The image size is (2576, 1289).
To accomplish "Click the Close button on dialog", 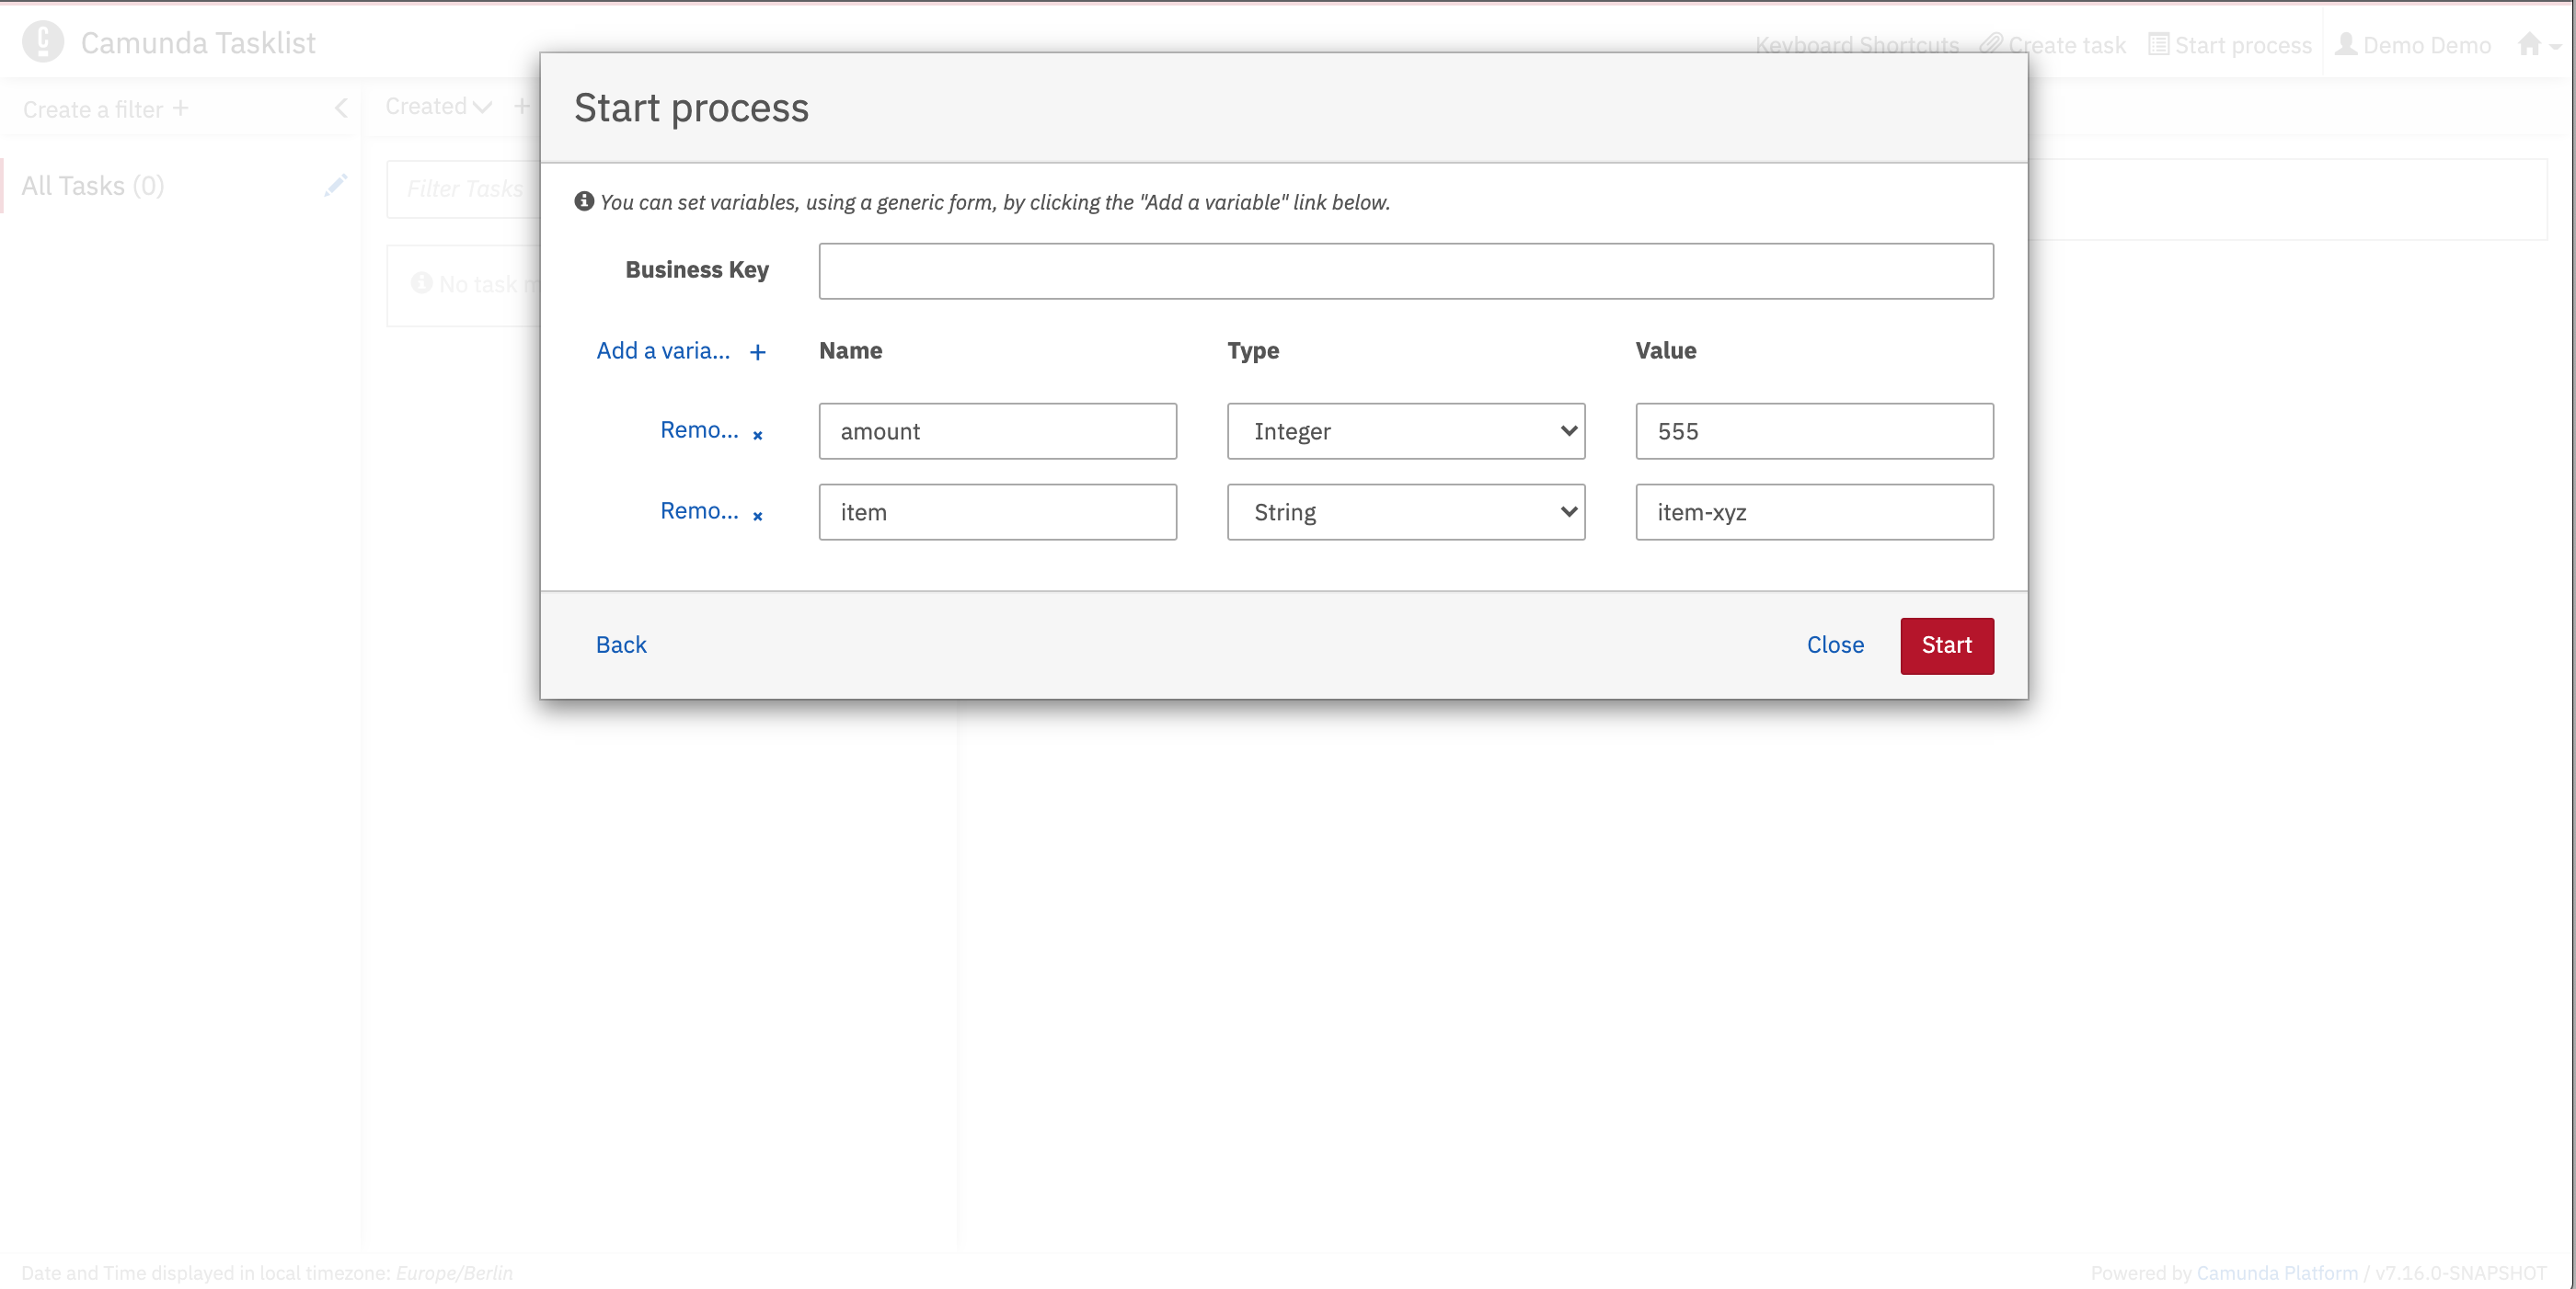I will 1835,644.
